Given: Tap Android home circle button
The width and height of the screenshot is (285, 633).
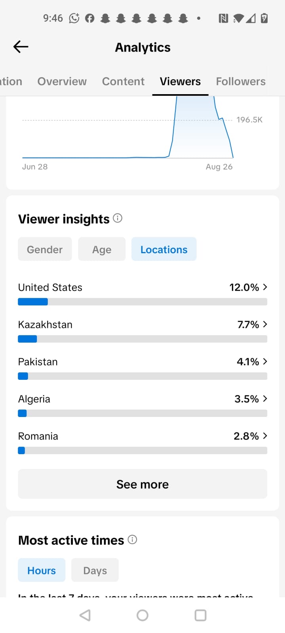Looking at the screenshot, I should pos(142,615).
